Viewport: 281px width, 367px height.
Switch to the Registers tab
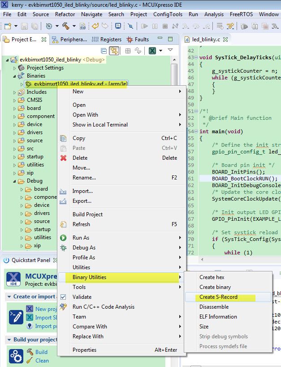[x=107, y=39]
